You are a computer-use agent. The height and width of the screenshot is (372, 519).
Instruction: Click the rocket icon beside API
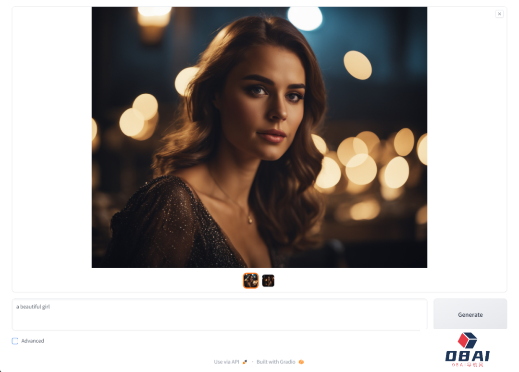245,362
